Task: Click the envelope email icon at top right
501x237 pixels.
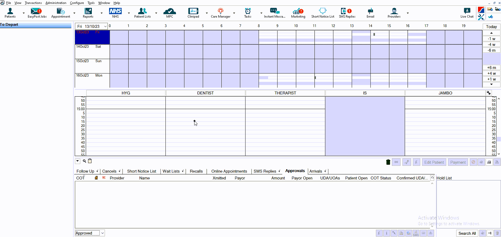Action: pyautogui.click(x=490, y=10)
